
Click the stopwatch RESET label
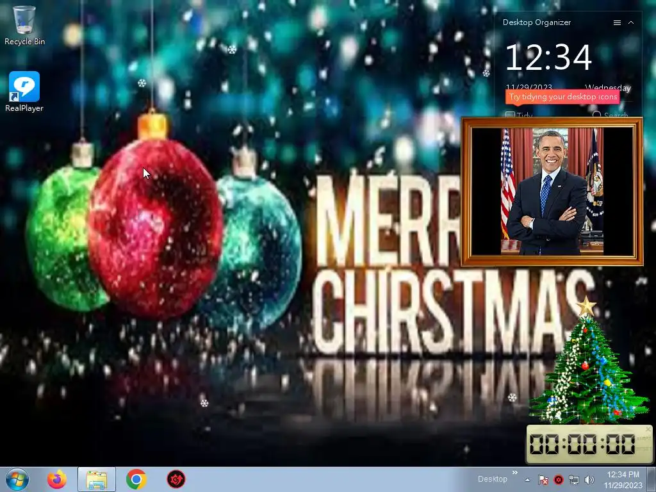tap(643, 449)
